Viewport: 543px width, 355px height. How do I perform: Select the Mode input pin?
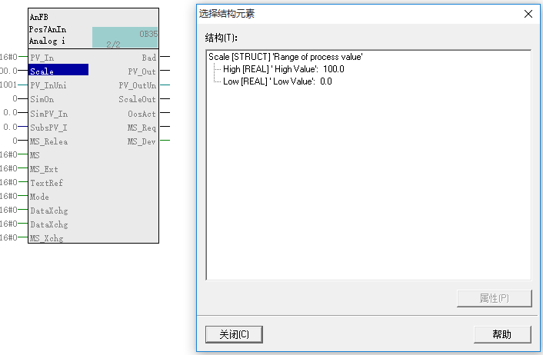39,197
